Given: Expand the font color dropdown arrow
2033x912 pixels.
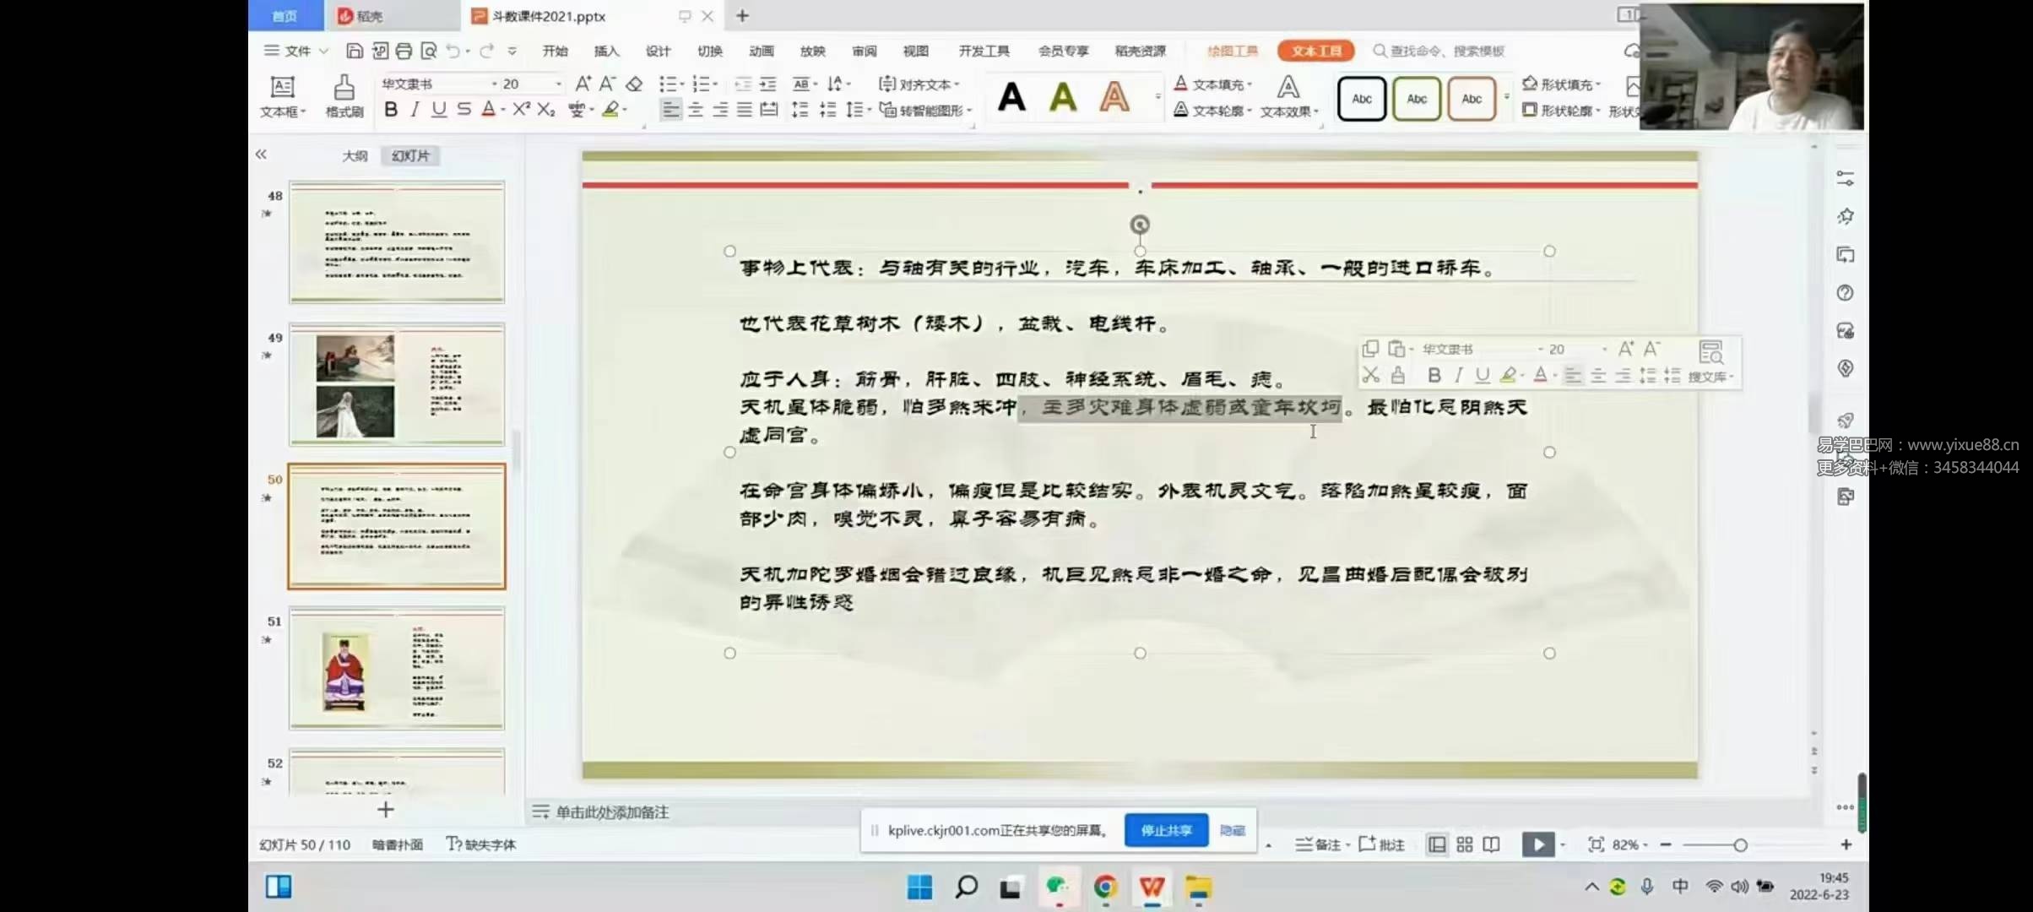Looking at the screenshot, I should (x=501, y=110).
